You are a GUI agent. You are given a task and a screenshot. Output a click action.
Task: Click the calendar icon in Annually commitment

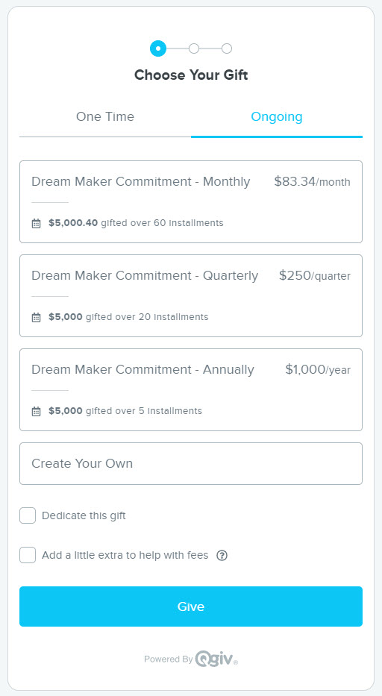point(36,412)
